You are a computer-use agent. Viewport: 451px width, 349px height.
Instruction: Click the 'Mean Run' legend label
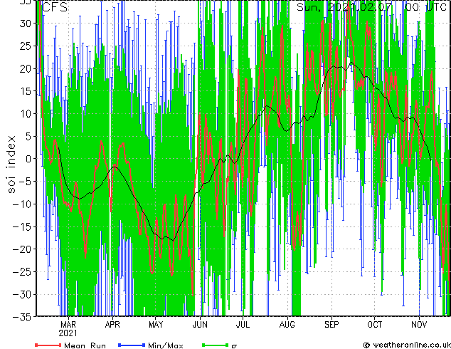coord(85,345)
